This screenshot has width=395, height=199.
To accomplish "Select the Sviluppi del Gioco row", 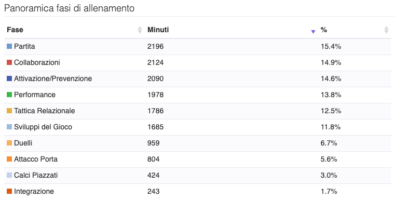I will (197, 127).
